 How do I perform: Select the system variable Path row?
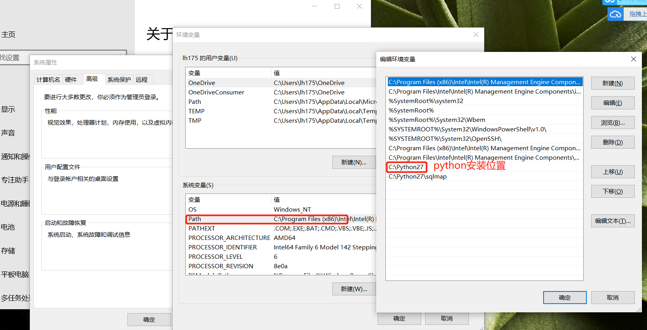[x=281, y=219]
